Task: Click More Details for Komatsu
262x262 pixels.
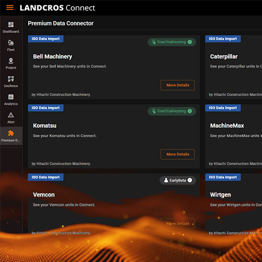Action: pyautogui.click(x=178, y=154)
